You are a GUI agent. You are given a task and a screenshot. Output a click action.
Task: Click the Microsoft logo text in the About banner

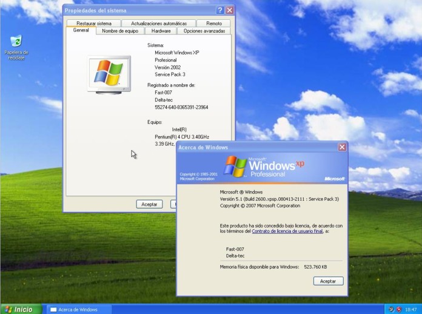[334, 178]
